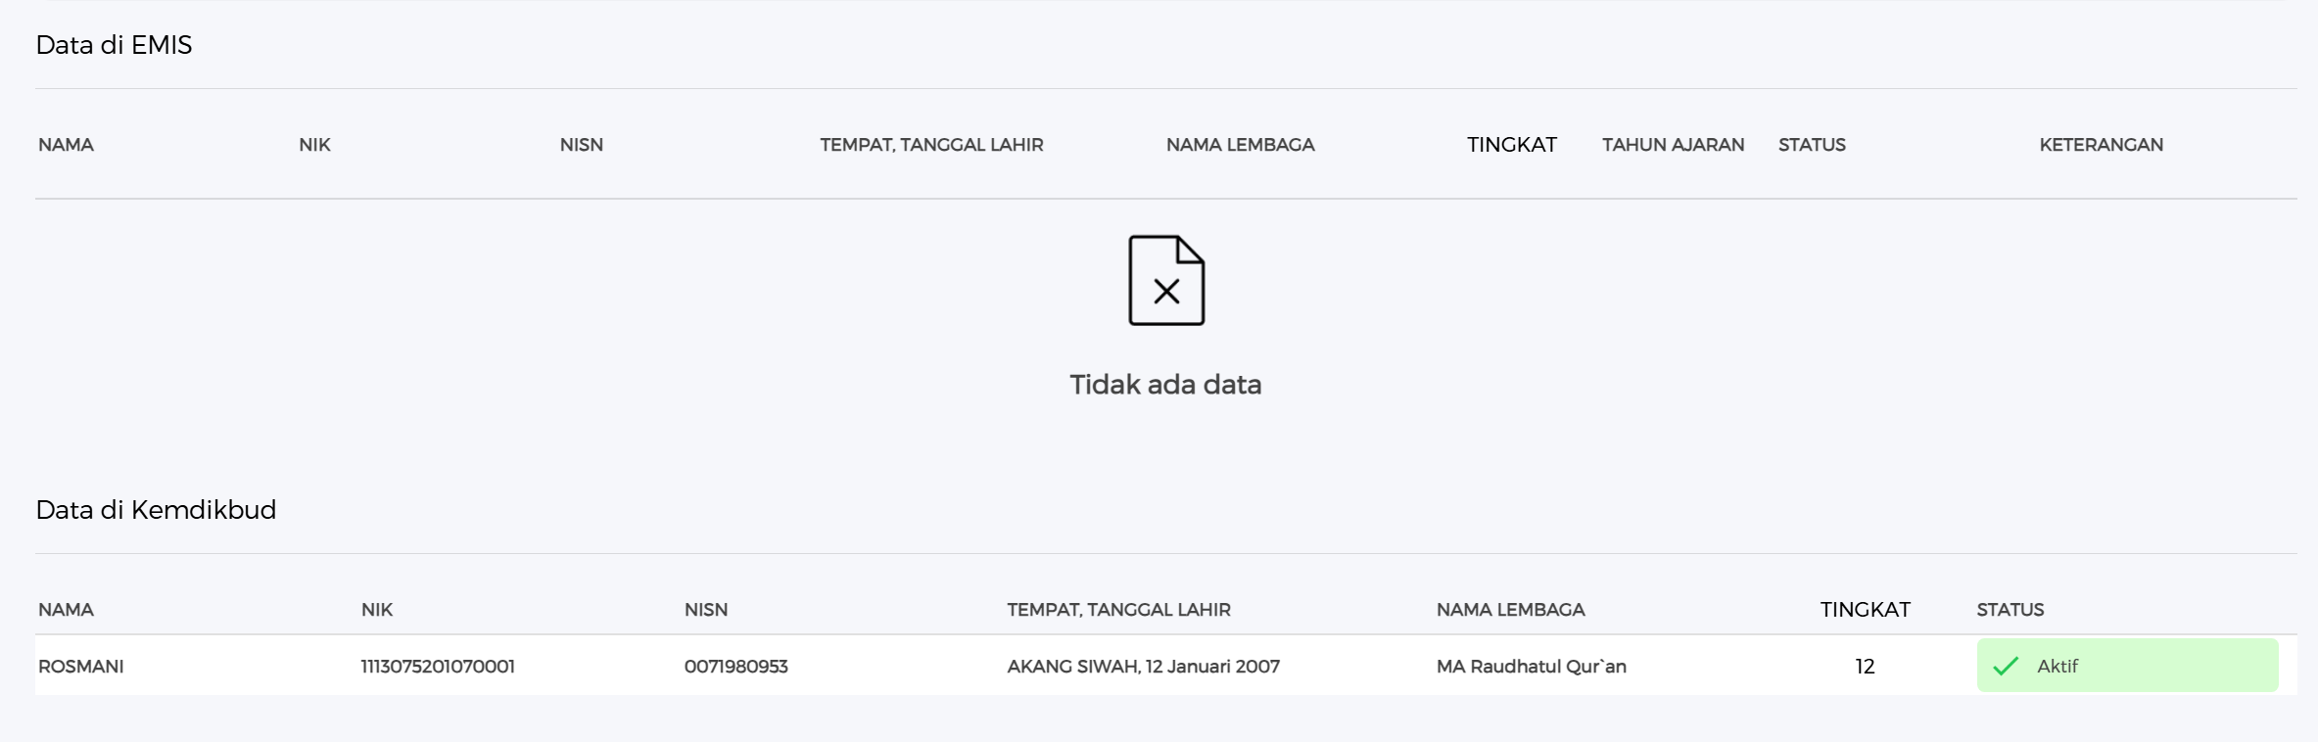Click the institution 'MA Raudhatul Qur`an'
Image resolution: width=2318 pixels, height=742 pixels.
pos(1531,667)
